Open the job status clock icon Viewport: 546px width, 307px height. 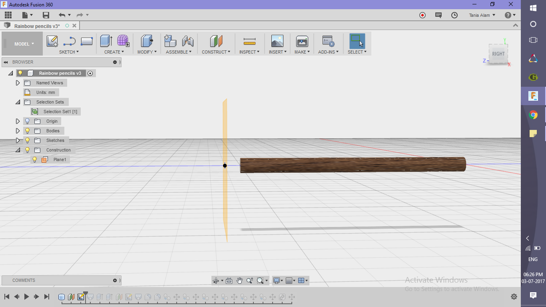[x=454, y=15]
